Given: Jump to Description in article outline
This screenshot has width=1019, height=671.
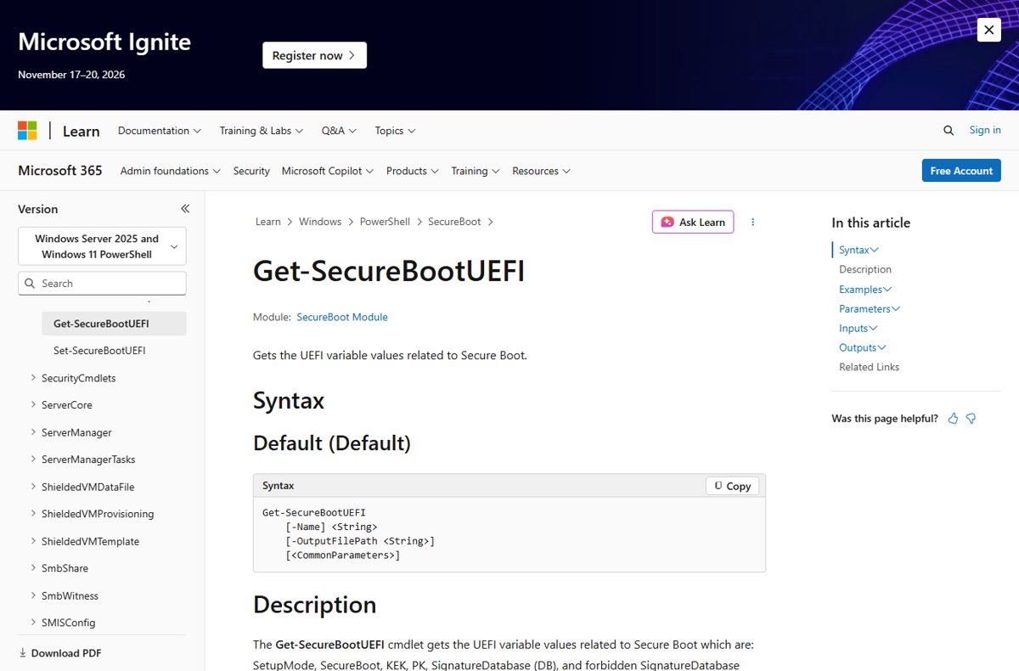Looking at the screenshot, I should (x=865, y=269).
